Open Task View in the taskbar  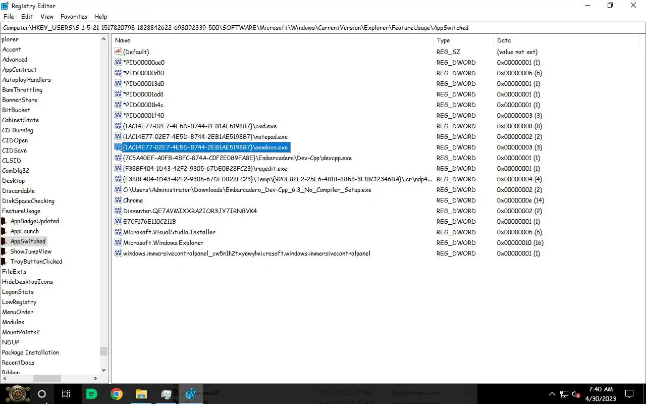[66, 394]
